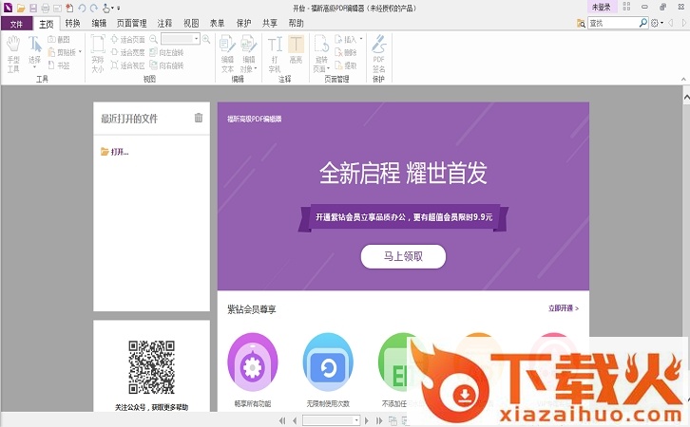The image size is (690, 427).
Task: Select the Highlight tool (高亮)
Action: click(x=296, y=49)
